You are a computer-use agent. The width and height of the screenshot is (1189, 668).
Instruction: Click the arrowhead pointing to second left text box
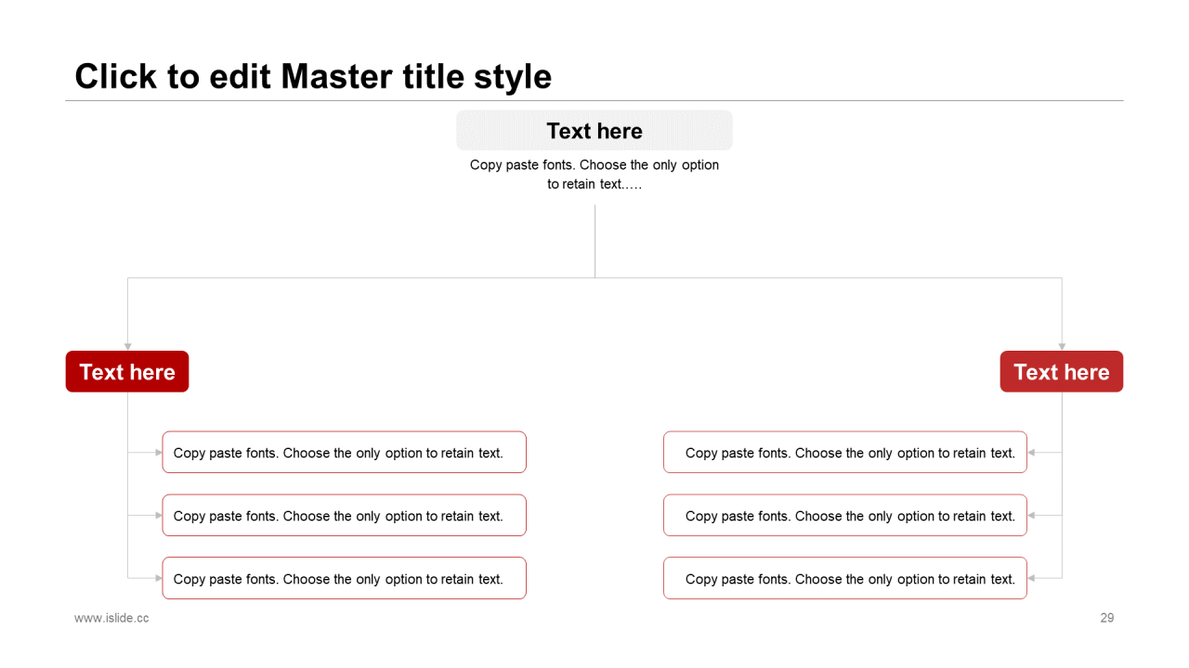[158, 516]
